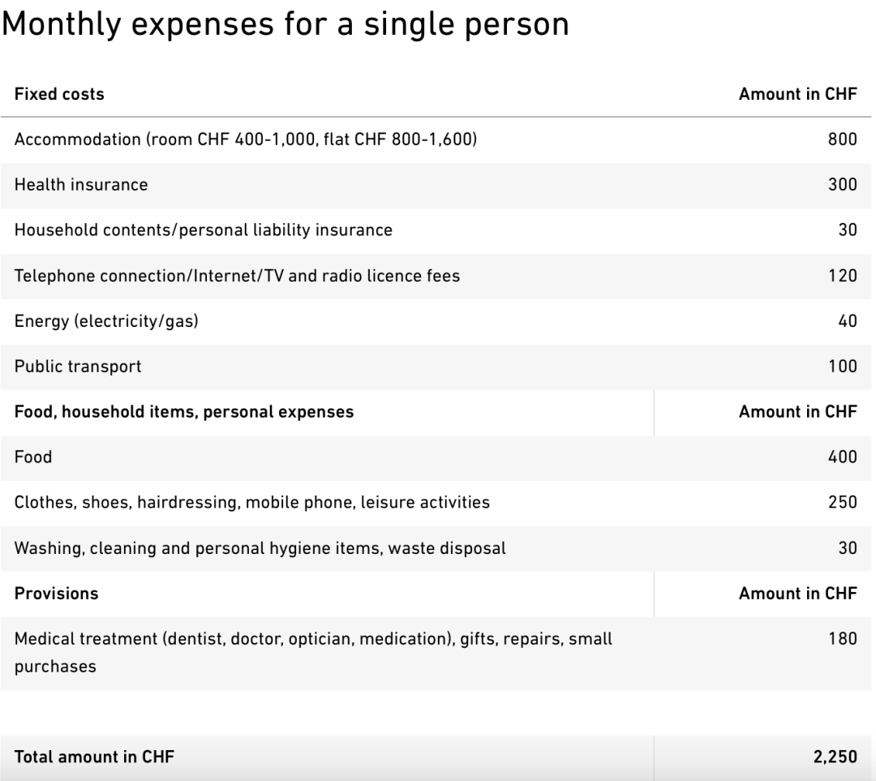Click the 'Energy (electricity/gas)' row
876x781 pixels.
click(x=106, y=321)
